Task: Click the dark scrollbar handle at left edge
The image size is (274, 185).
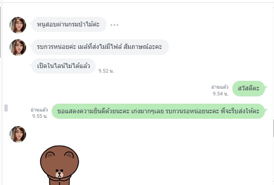Action: [x=0, y=32]
